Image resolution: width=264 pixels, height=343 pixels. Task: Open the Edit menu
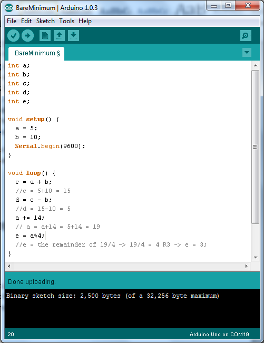26,21
